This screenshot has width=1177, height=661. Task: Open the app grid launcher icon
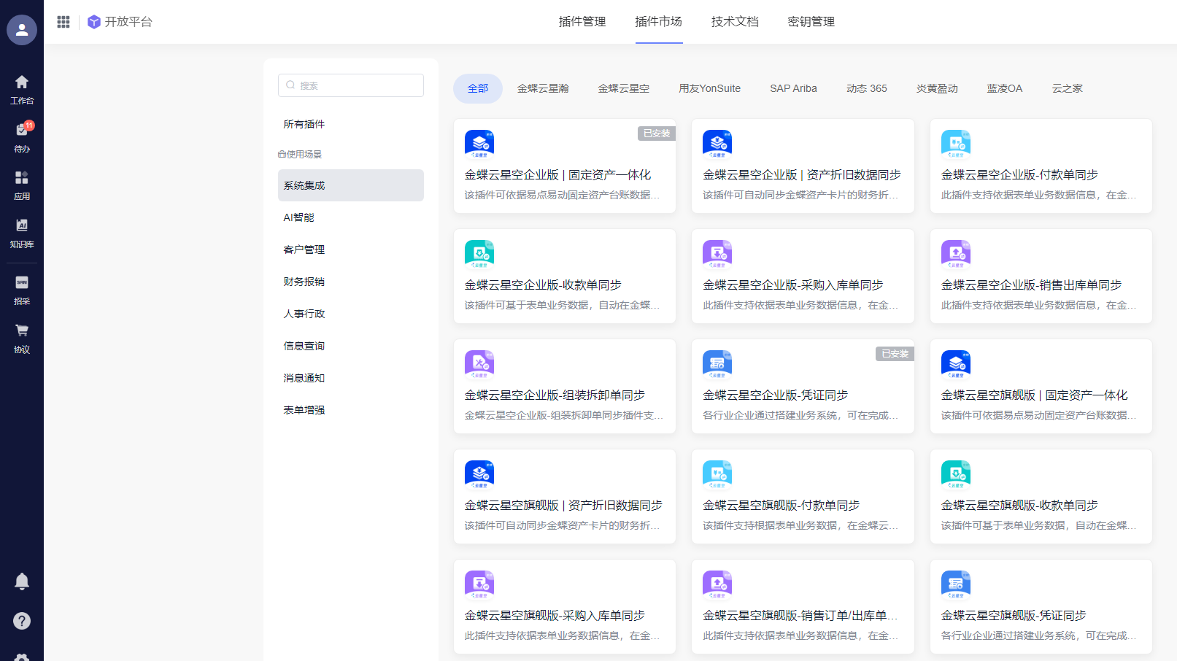(63, 22)
